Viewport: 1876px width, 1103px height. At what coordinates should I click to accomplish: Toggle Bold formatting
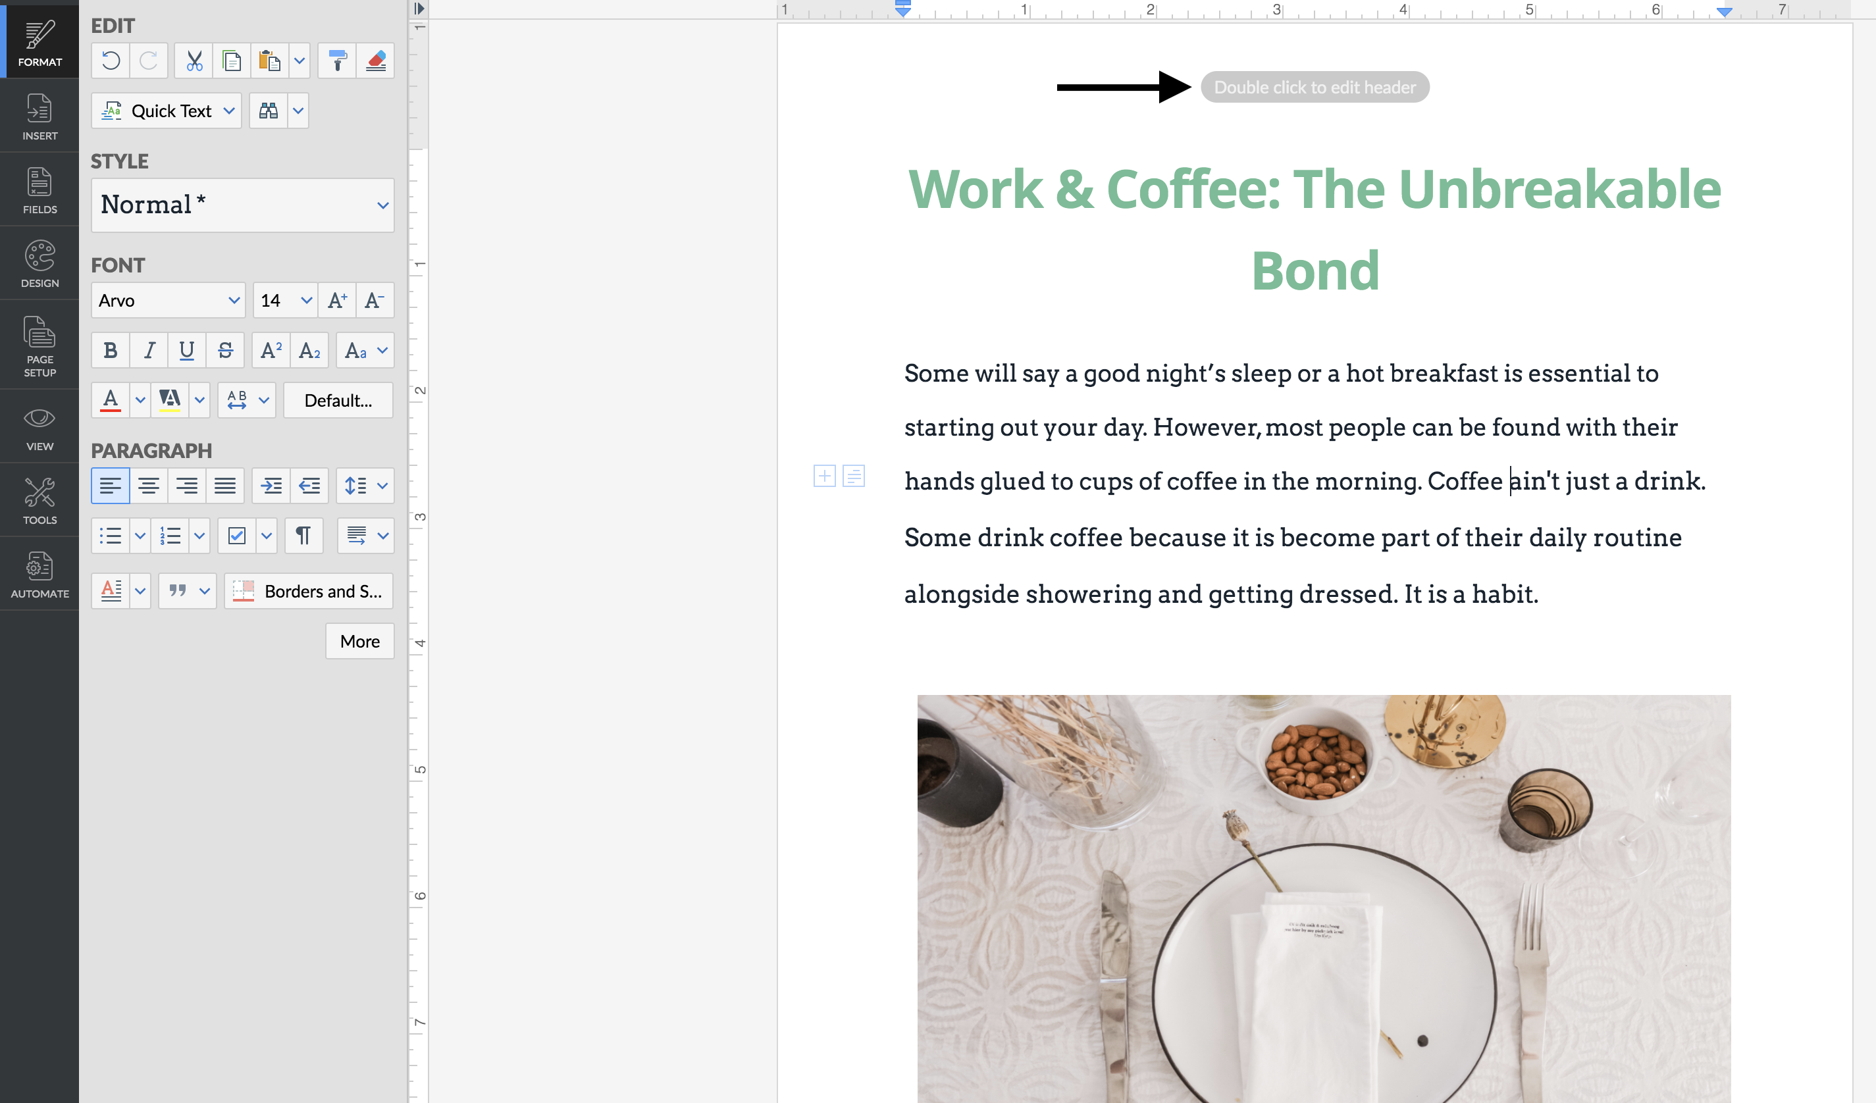[110, 351]
